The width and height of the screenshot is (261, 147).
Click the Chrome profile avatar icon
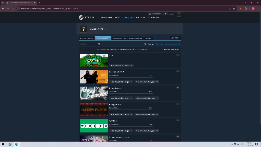pos(253,8)
